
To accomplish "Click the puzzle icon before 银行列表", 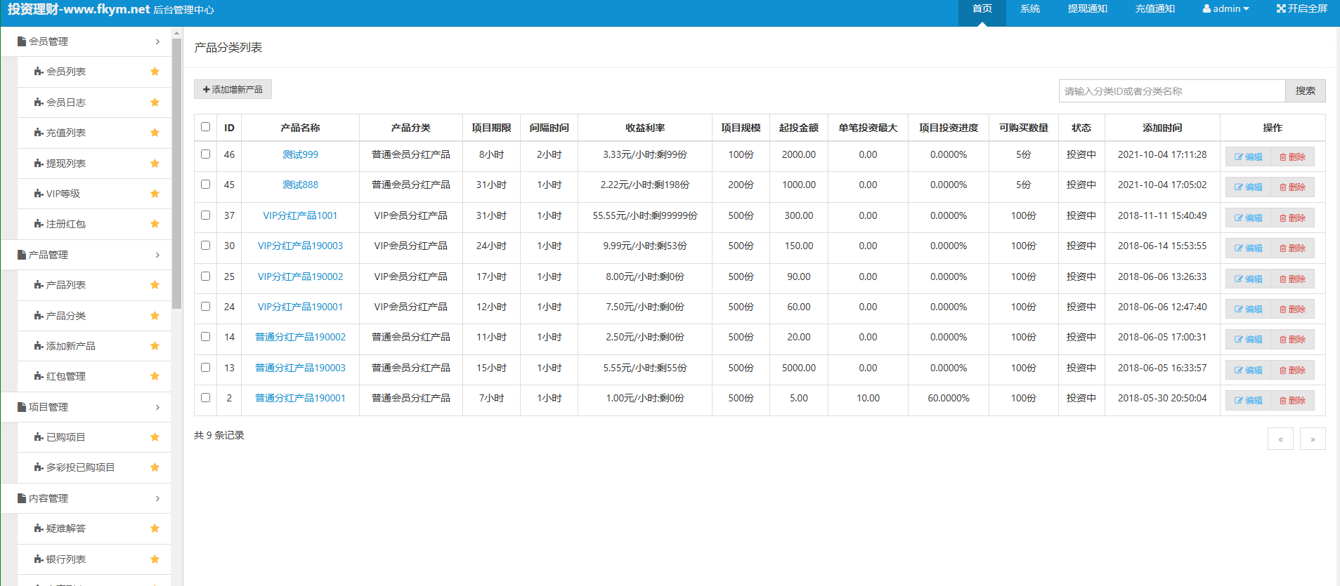I will pyautogui.click(x=39, y=559).
